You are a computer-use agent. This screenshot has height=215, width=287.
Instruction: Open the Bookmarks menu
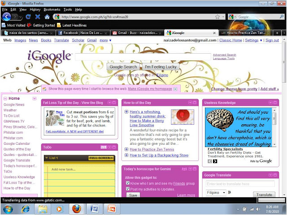tap(52, 9)
